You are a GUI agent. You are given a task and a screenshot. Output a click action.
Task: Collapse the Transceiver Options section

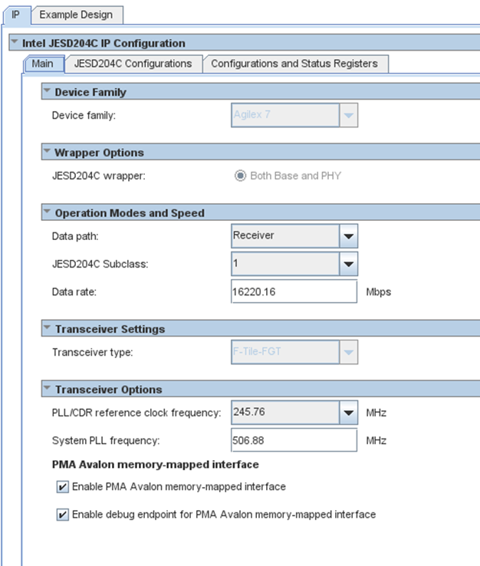[48, 389]
